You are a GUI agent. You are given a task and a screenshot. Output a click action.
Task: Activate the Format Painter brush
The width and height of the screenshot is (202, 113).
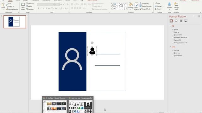click(x=12, y=9)
